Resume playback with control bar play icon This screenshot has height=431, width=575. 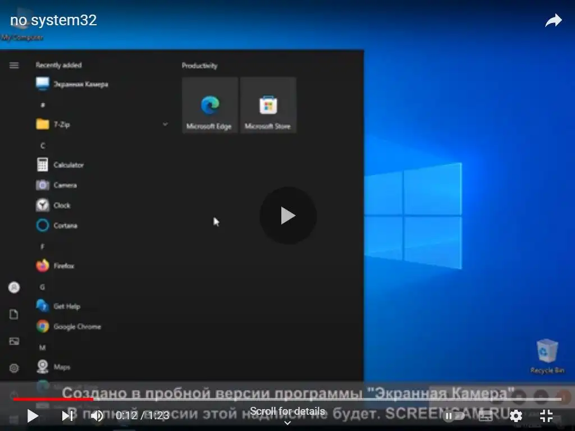[33, 416]
